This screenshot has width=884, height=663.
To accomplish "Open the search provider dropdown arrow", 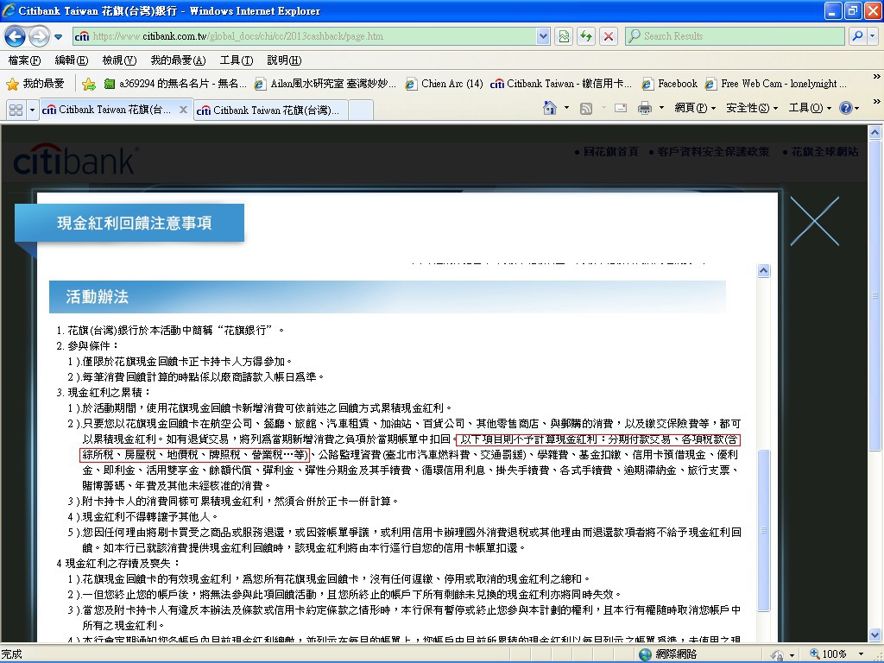I will pyautogui.click(x=872, y=36).
